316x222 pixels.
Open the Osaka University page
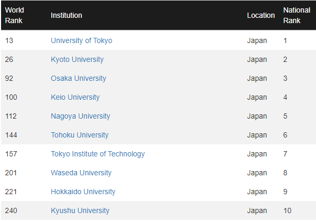click(78, 78)
